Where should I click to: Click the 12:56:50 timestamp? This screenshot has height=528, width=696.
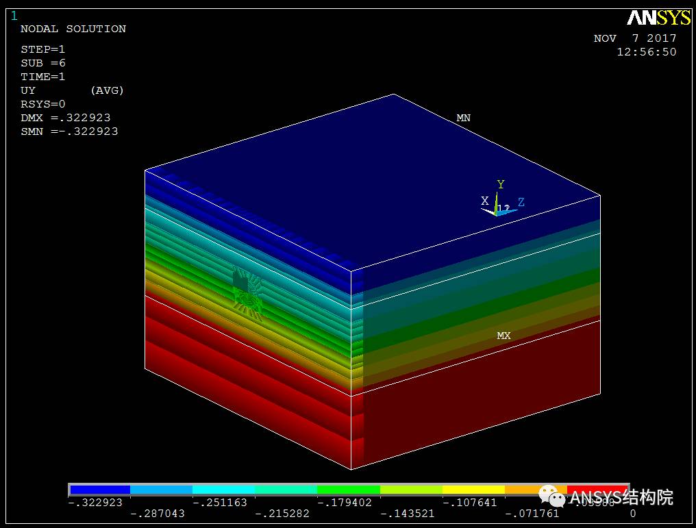coord(646,52)
